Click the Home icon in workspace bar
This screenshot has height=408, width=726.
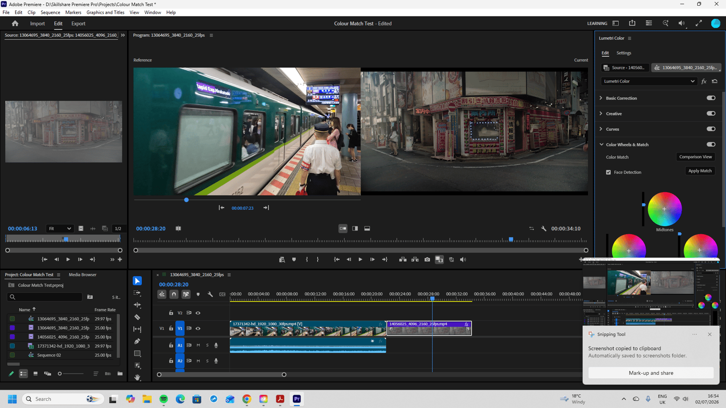[15, 24]
